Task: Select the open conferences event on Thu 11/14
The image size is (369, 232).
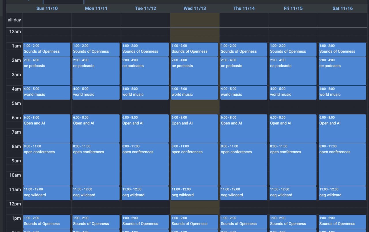Action: coord(244,164)
